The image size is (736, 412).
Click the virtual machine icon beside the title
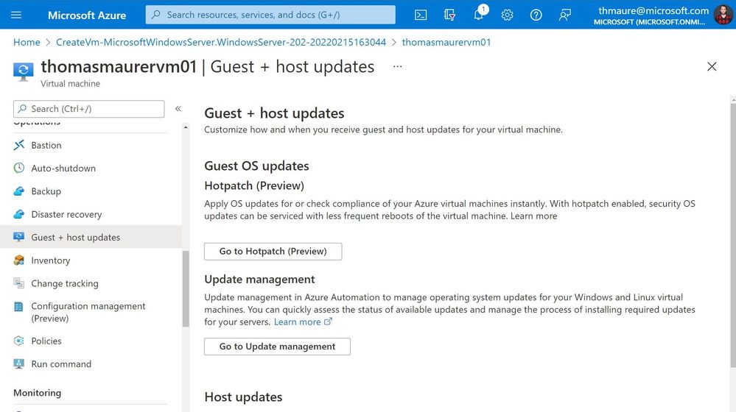(x=23, y=71)
